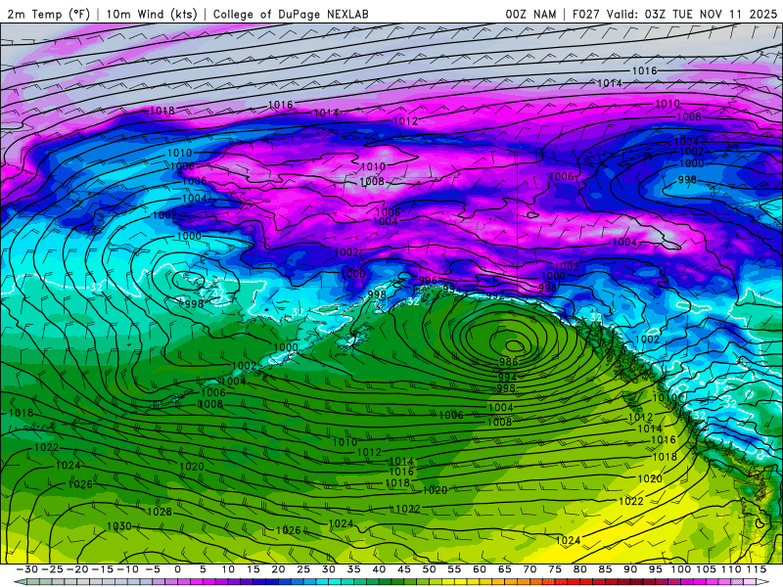Screen dimensions: 783x587
Task: Select the "College of DuPage NEXLAB" title
Action: [291, 14]
